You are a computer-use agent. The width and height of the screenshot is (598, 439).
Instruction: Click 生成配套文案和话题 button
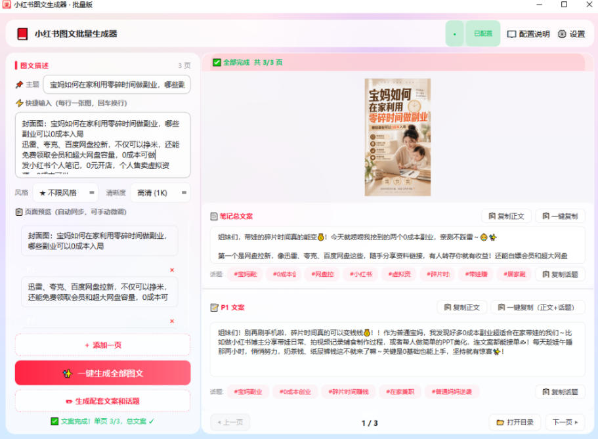[x=102, y=401]
